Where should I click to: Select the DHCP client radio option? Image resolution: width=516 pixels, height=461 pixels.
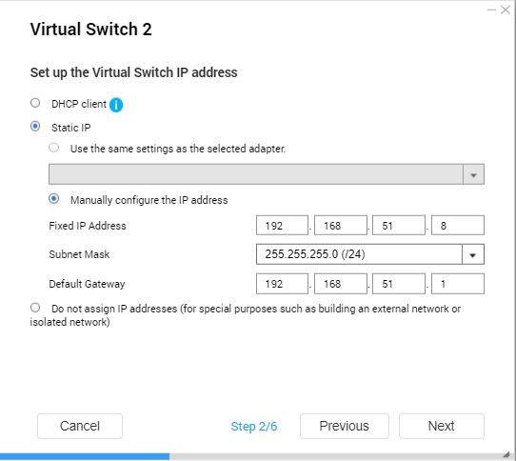click(x=35, y=103)
